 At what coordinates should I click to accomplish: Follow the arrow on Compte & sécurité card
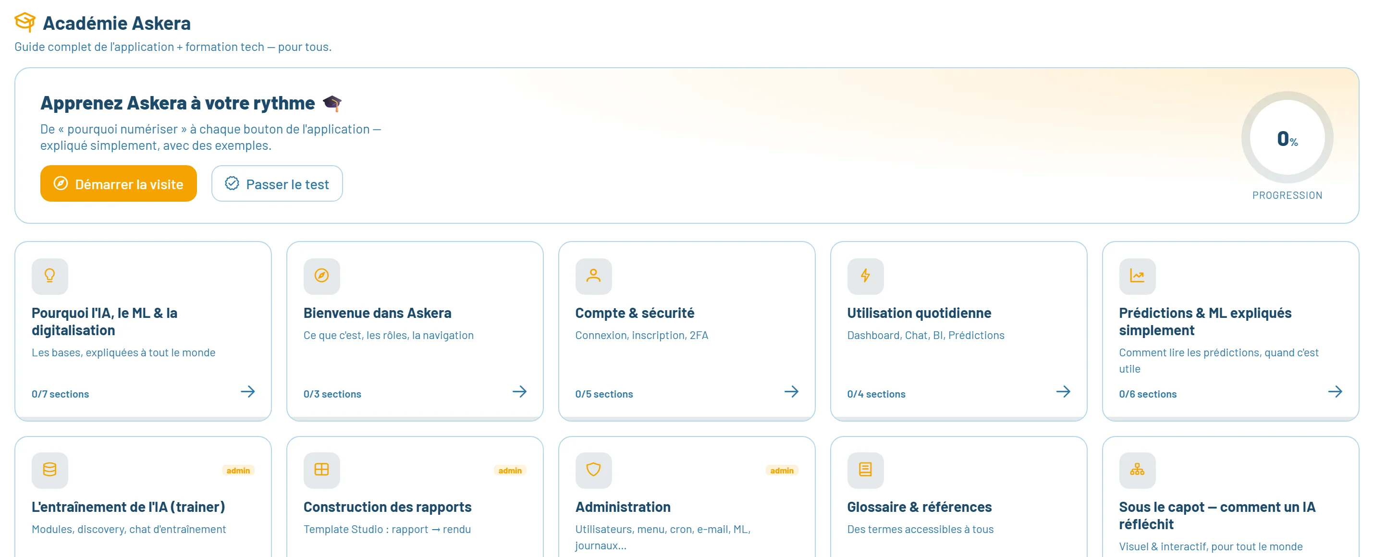pos(792,392)
